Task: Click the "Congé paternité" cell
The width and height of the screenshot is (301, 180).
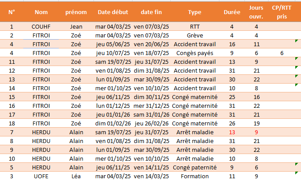Action: (x=194, y=167)
